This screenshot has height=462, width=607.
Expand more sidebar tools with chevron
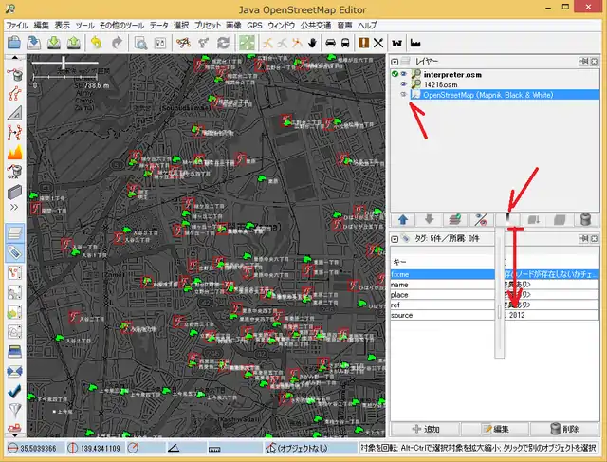point(14,205)
